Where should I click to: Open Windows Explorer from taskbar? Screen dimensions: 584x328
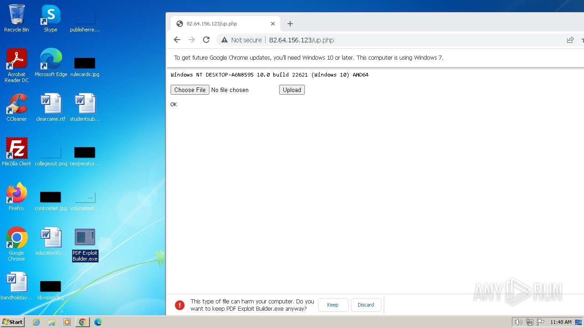tap(52, 322)
